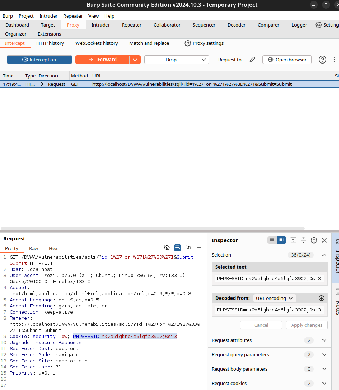Click Cancel in Inspector
Screen dimensions: 339x390
[x=261, y=325]
